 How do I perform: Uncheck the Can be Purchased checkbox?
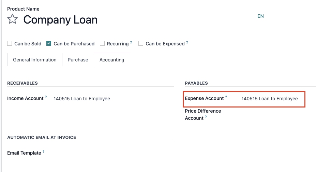pos(49,43)
